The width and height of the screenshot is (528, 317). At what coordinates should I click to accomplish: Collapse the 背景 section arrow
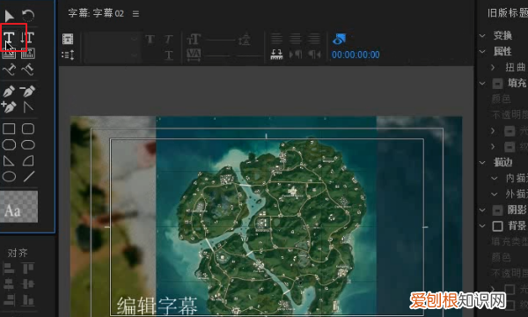click(x=482, y=226)
